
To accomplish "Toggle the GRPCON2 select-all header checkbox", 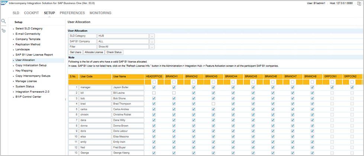I will [x=352, y=82].
